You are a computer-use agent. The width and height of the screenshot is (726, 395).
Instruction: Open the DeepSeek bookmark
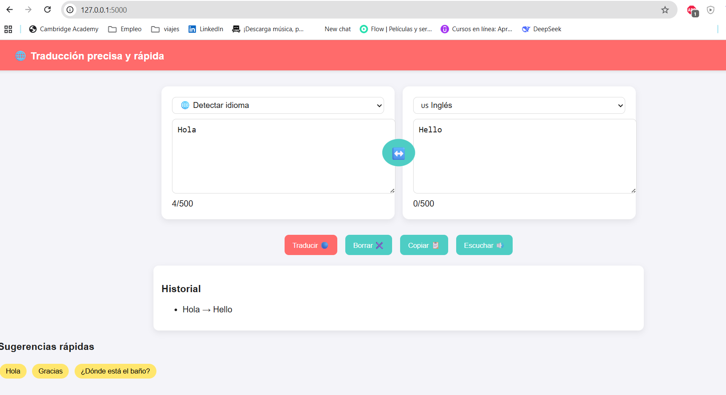point(542,29)
